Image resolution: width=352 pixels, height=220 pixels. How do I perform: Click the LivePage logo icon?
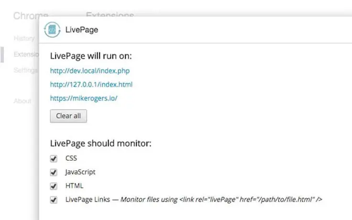coord(52,30)
